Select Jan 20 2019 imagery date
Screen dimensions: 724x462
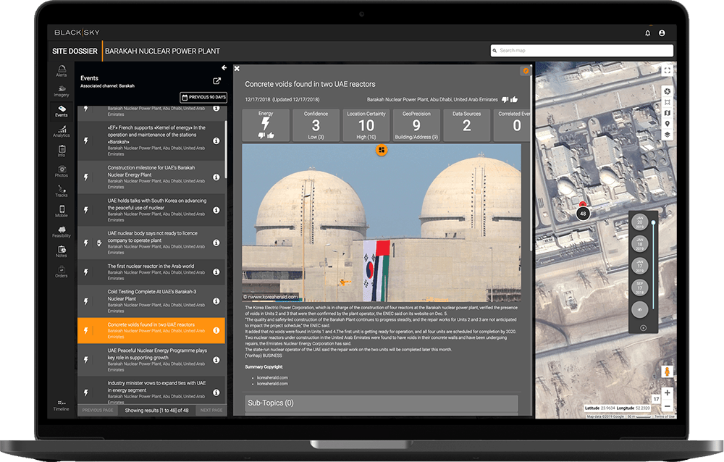pos(639,222)
